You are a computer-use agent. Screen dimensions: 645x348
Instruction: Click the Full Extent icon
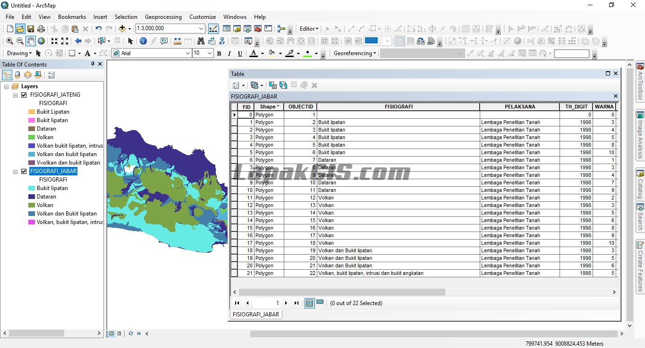click(x=42, y=41)
